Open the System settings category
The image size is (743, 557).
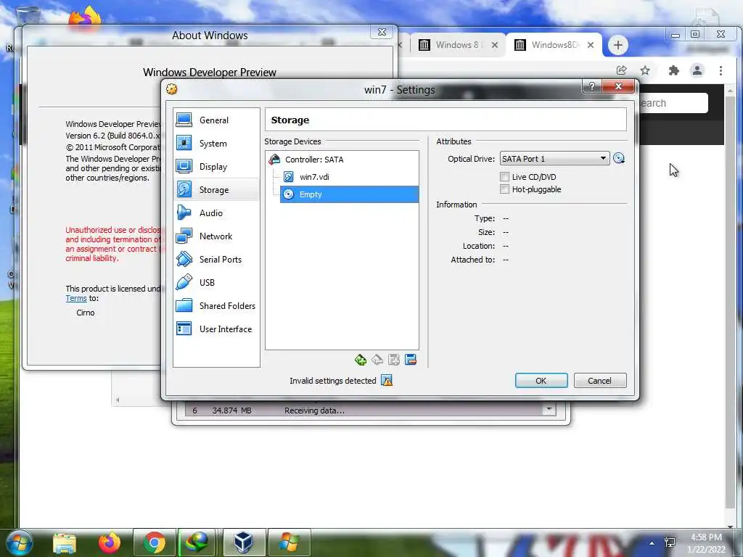pos(216,144)
